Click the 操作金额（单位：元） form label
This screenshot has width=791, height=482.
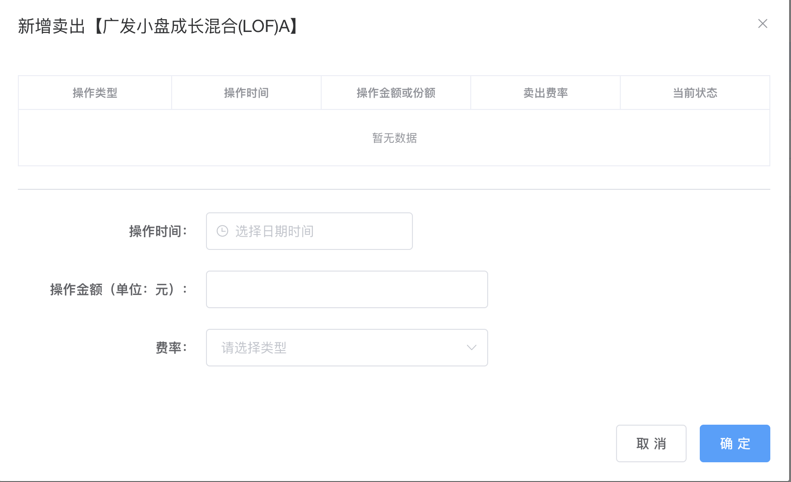point(119,289)
